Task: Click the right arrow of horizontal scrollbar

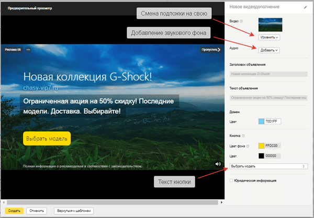Action: point(221,202)
